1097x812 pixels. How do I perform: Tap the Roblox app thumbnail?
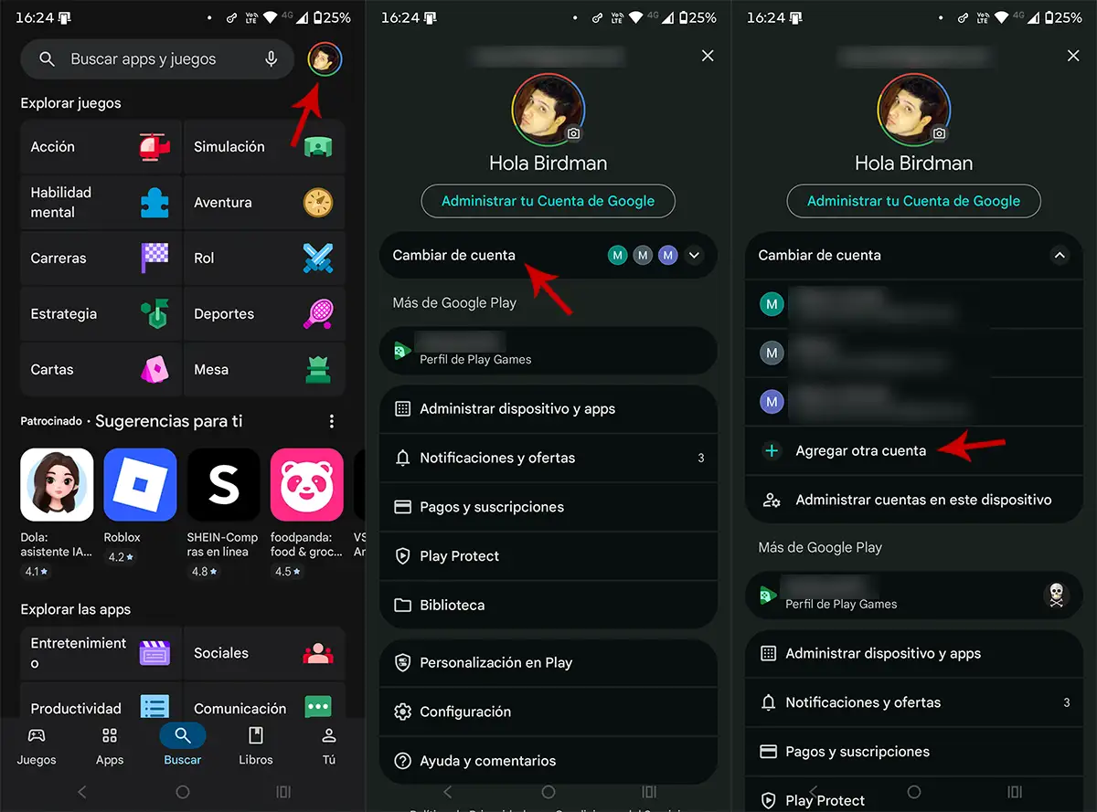[139, 484]
